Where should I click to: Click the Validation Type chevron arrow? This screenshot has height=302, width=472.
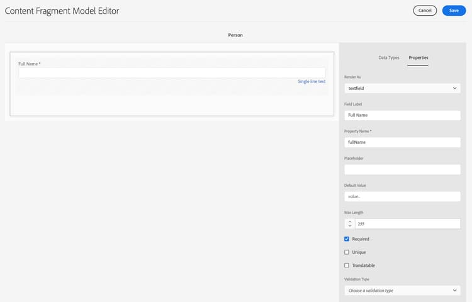454,290
